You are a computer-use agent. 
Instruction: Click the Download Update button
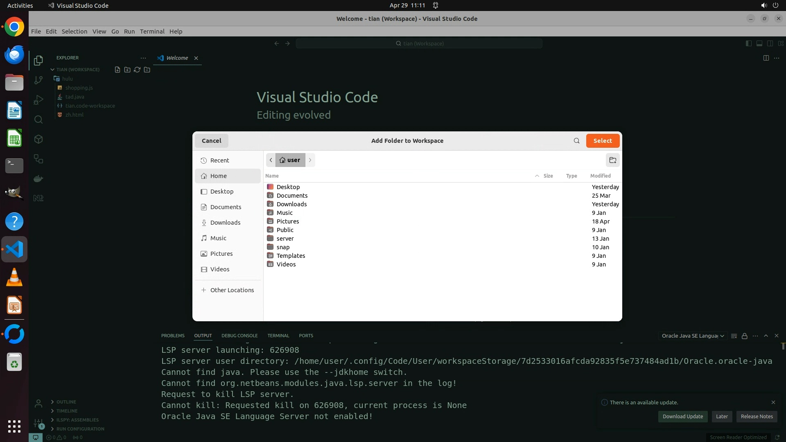(682, 417)
